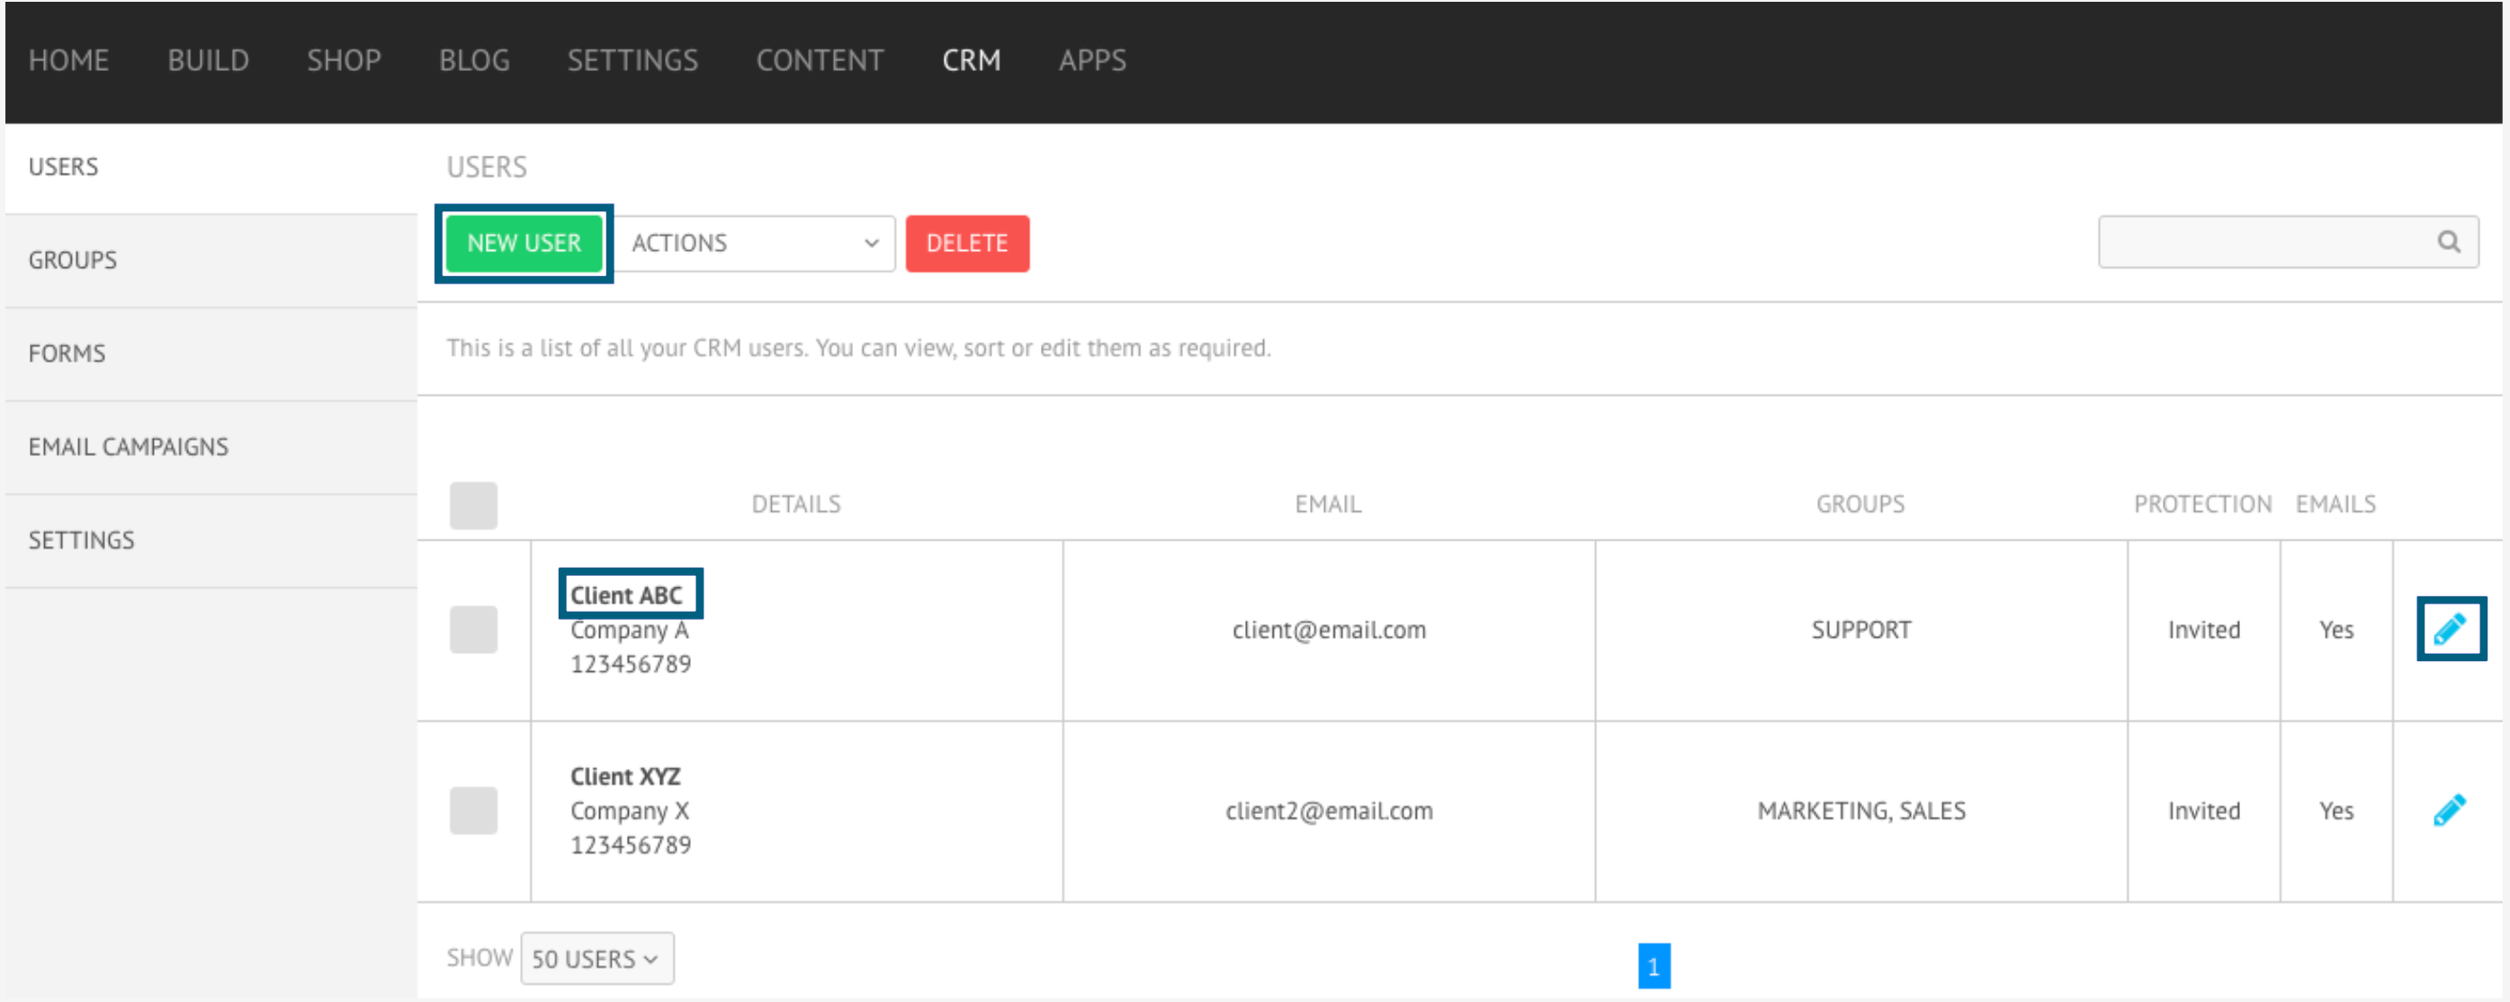Sort by the GROUPS column header
2510x1002 pixels.
pos(1860,505)
